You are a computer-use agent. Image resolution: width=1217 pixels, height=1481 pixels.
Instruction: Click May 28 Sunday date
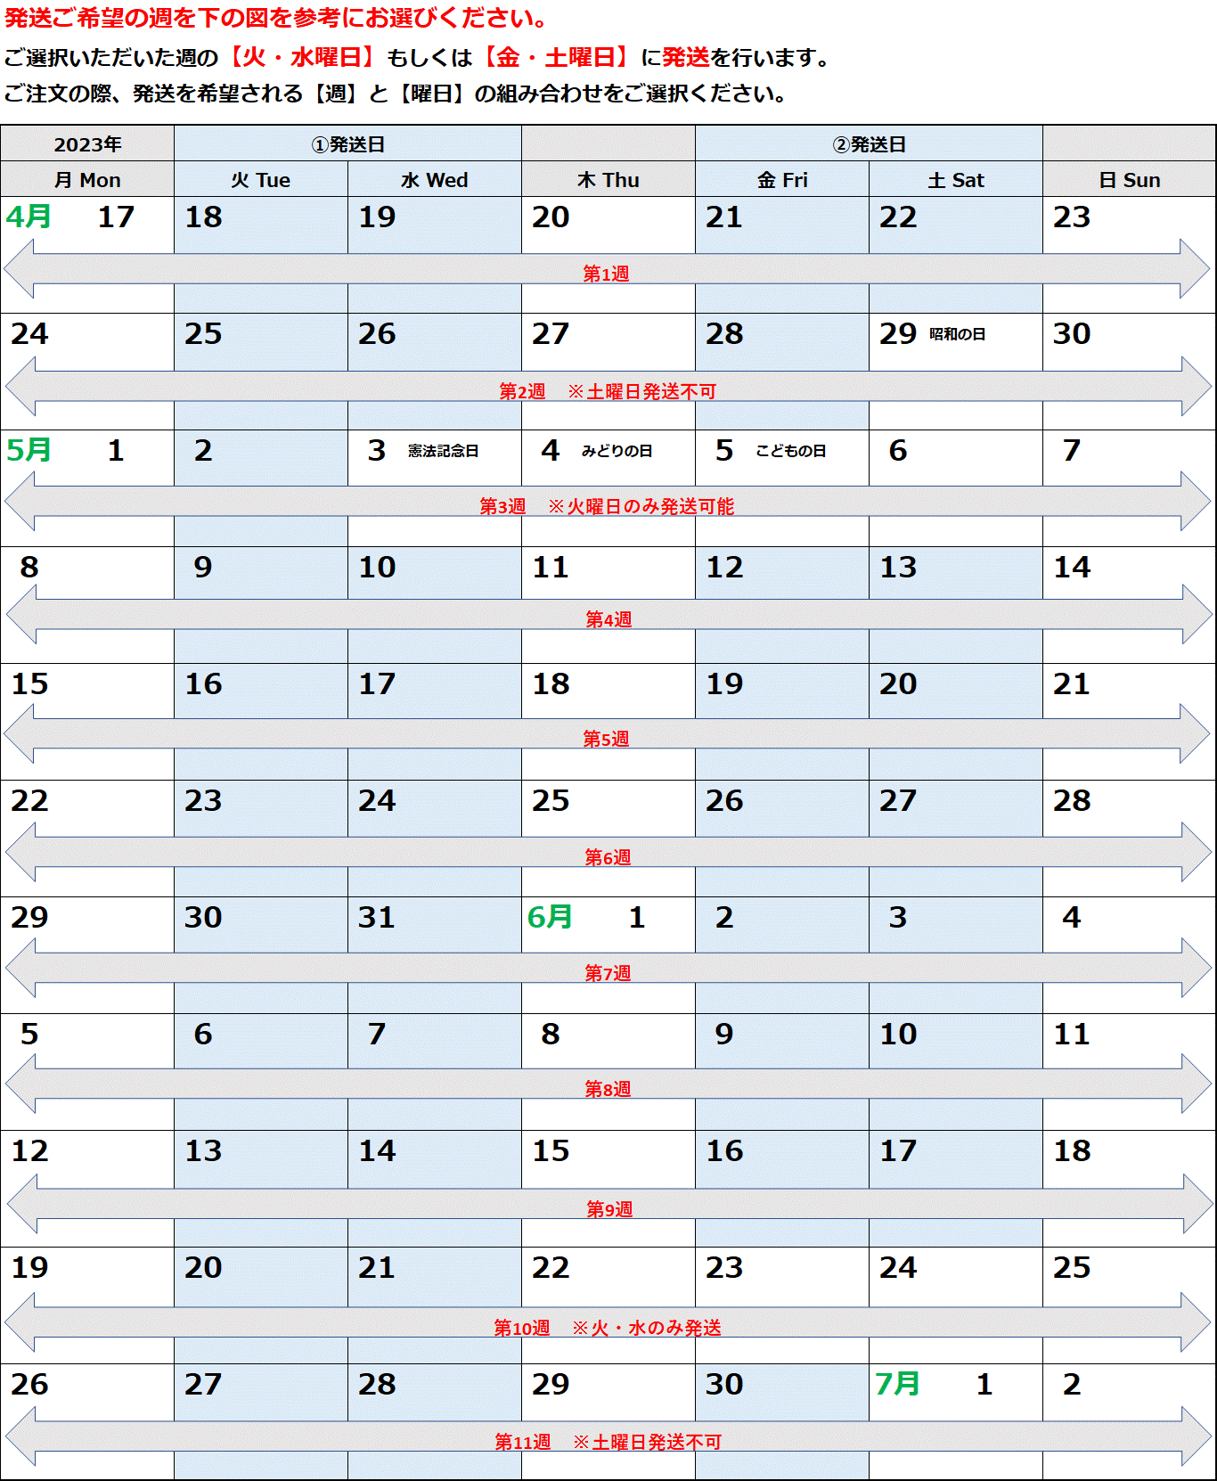(1072, 800)
